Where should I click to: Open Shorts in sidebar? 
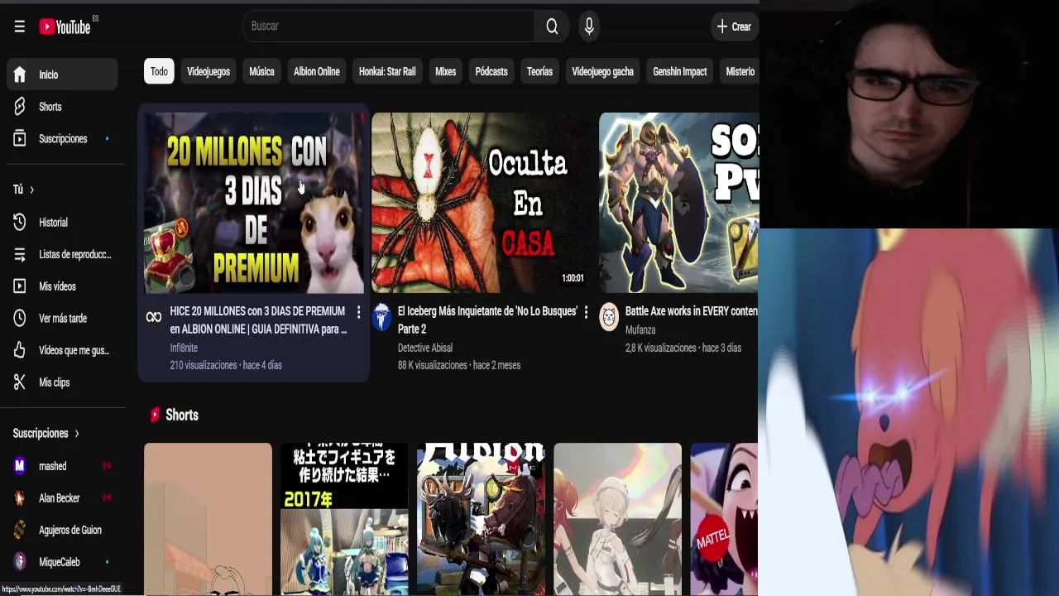[x=63, y=107]
